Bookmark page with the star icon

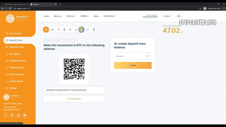tap(200, 8)
